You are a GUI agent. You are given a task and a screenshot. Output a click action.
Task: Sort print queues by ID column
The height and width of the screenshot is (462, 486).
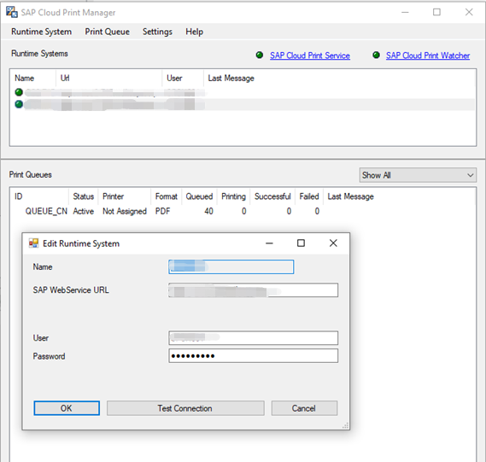(x=39, y=196)
